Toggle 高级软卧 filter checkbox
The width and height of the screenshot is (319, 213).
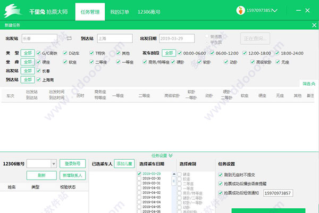click(253, 62)
